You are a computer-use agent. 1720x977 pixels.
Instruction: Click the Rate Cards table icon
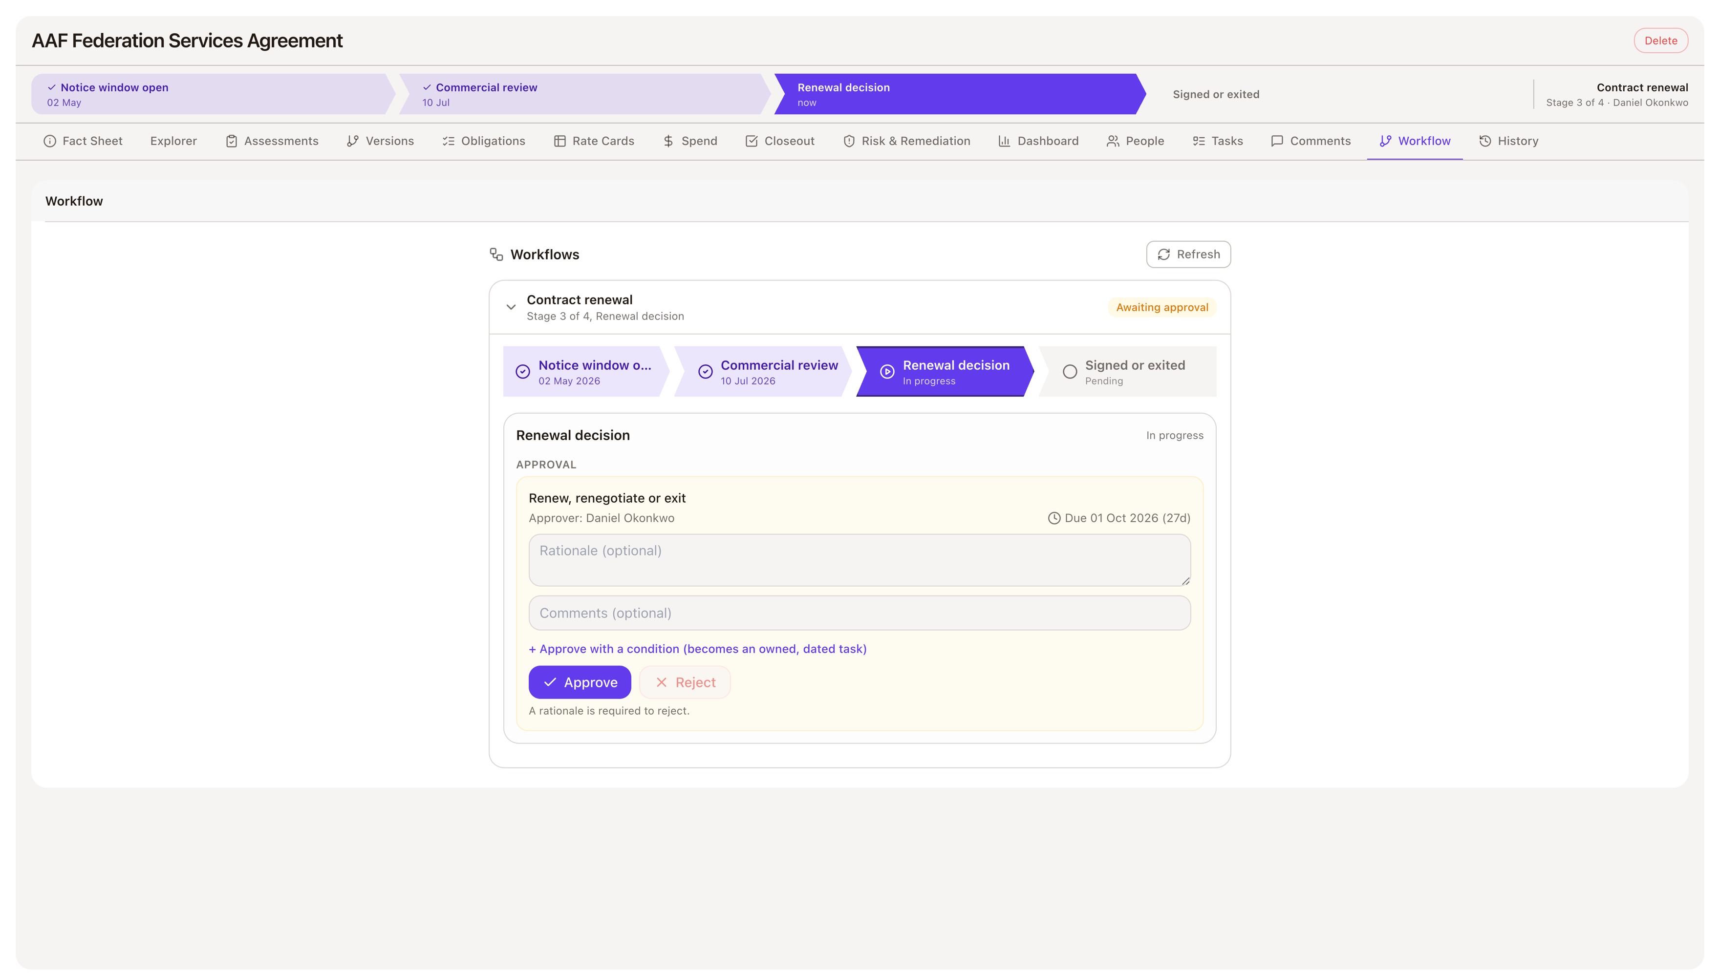tap(559, 141)
